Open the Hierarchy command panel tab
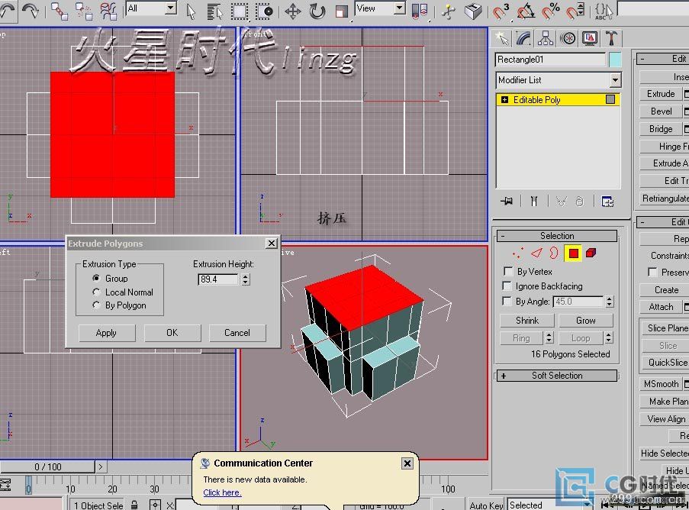This screenshot has width=689, height=510. click(x=546, y=38)
